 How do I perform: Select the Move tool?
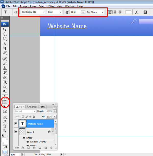point(5,29)
